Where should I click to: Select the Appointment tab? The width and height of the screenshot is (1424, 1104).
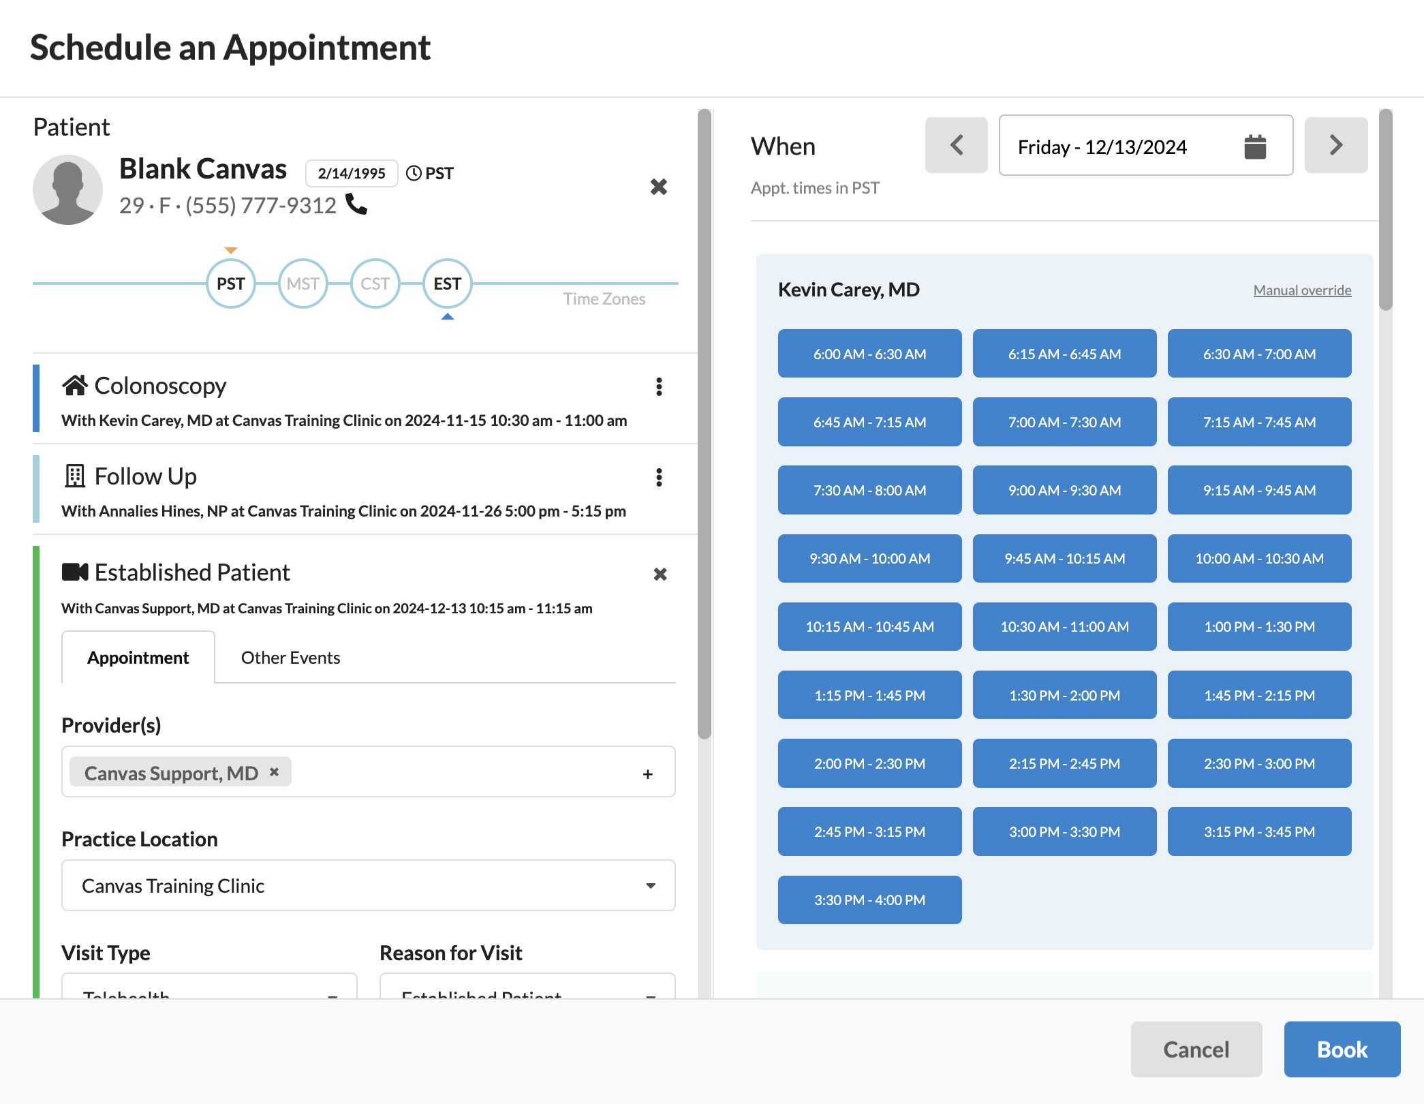point(138,658)
